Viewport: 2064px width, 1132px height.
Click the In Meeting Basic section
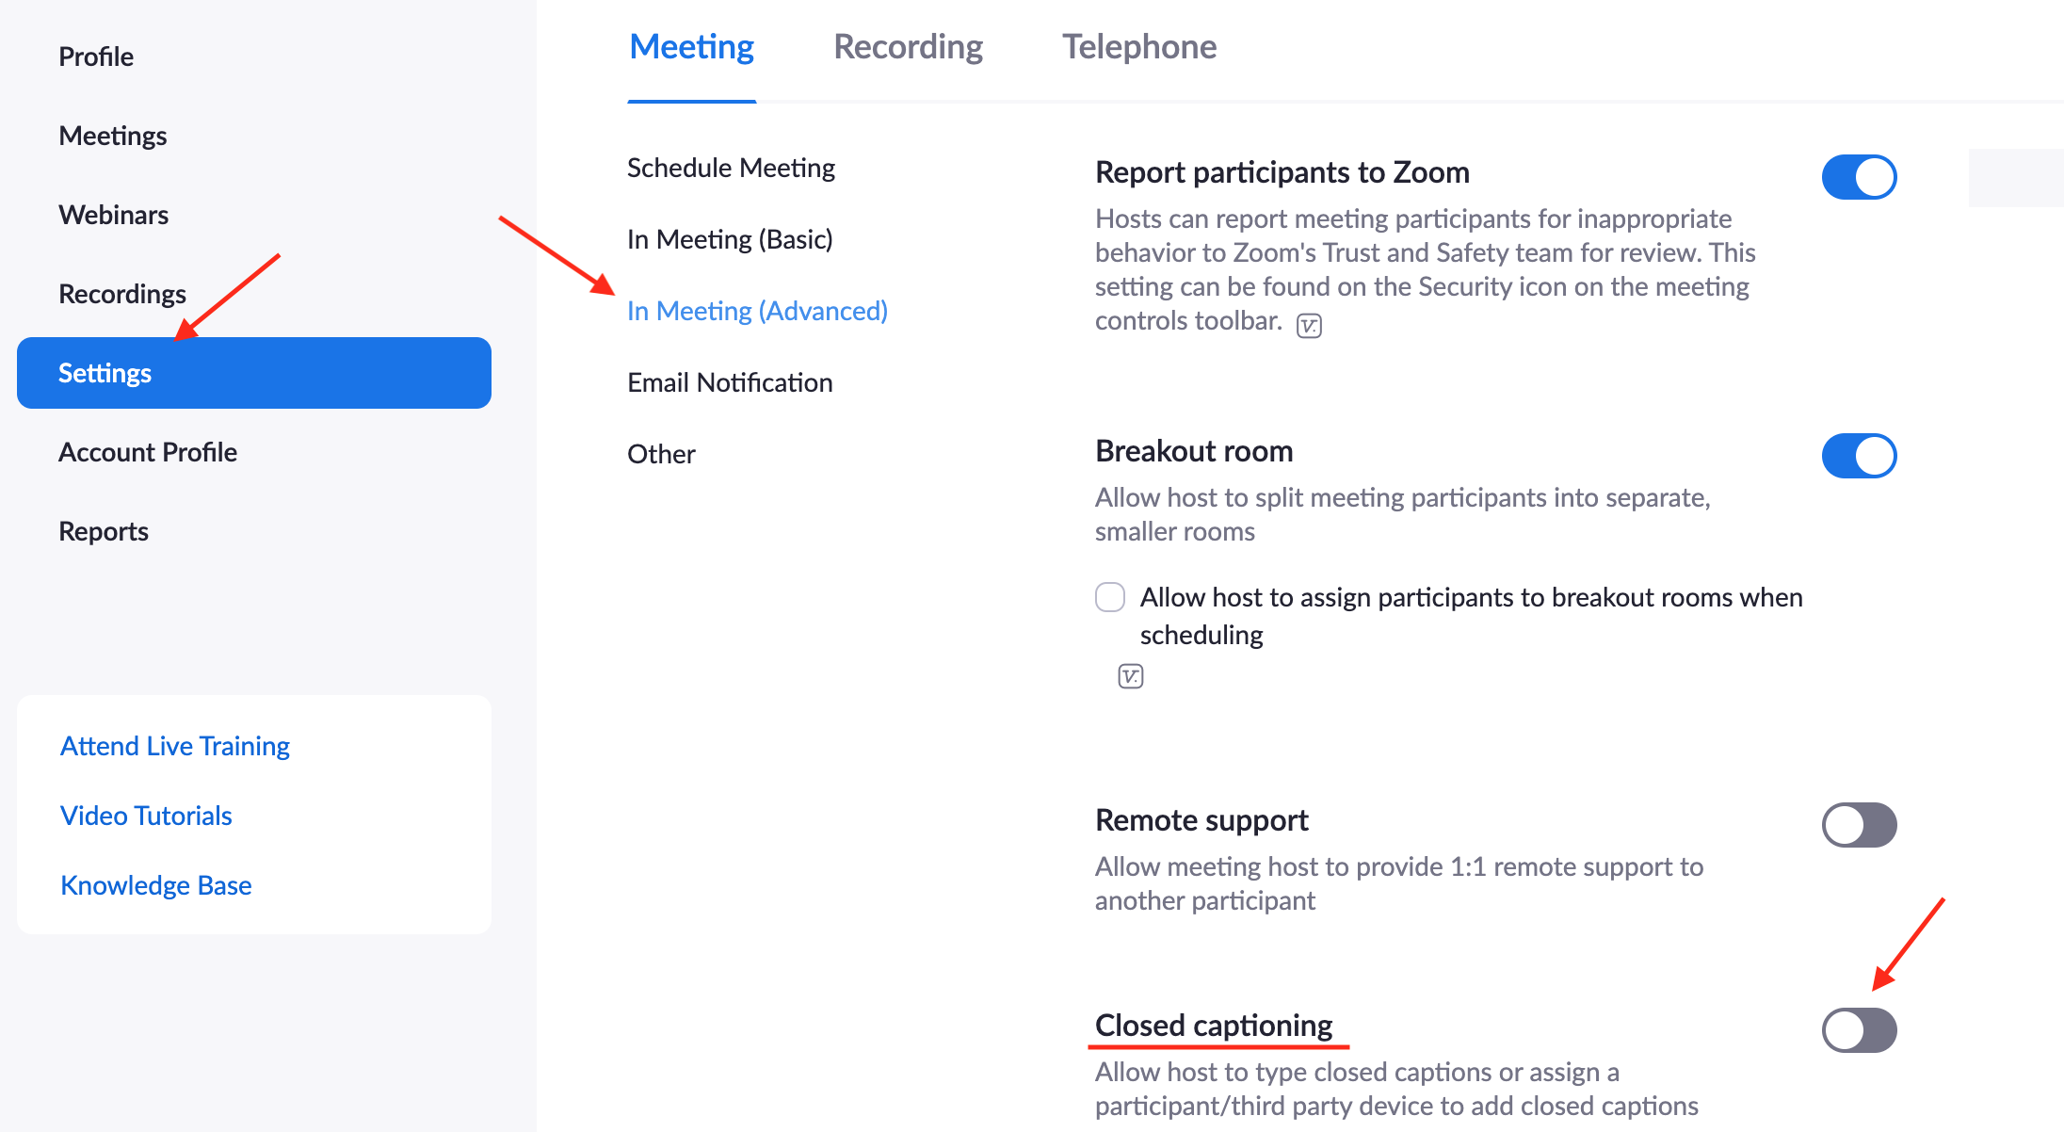point(731,238)
